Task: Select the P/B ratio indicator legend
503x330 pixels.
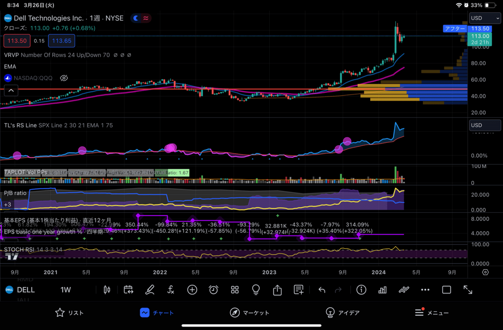Action: point(15,193)
